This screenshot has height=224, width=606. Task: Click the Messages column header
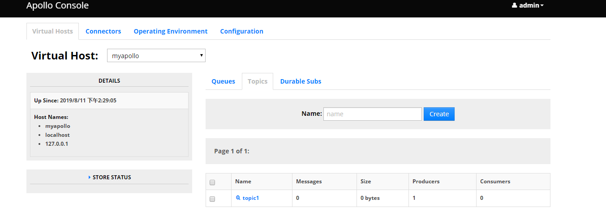(309, 182)
